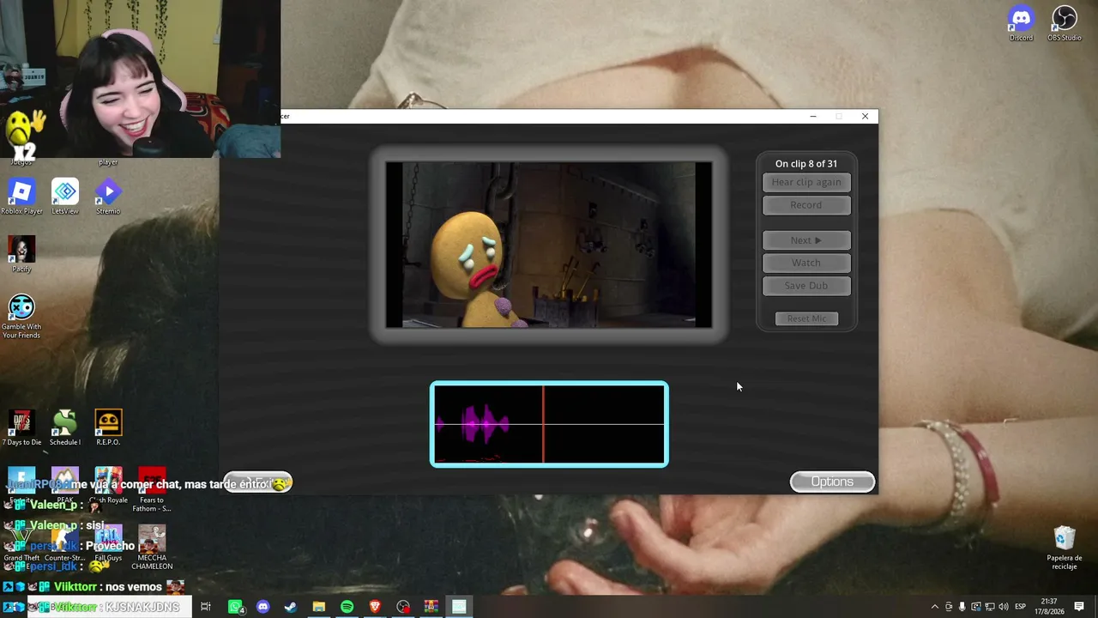1098x618 pixels.
Task: Open the Discord desktop shortcut
Action: pyautogui.click(x=1021, y=24)
